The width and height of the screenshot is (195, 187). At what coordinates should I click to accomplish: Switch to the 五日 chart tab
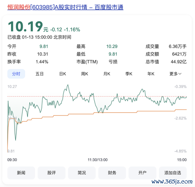point(39,74)
